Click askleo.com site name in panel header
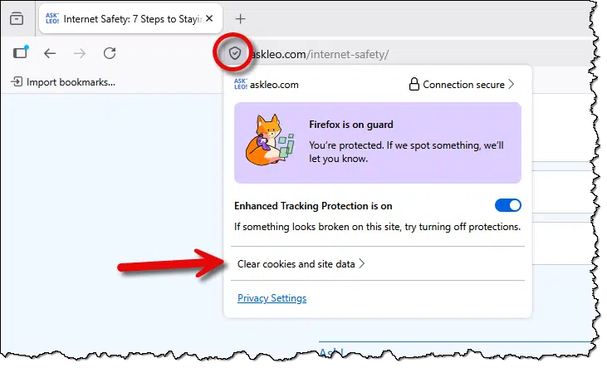 274,84
